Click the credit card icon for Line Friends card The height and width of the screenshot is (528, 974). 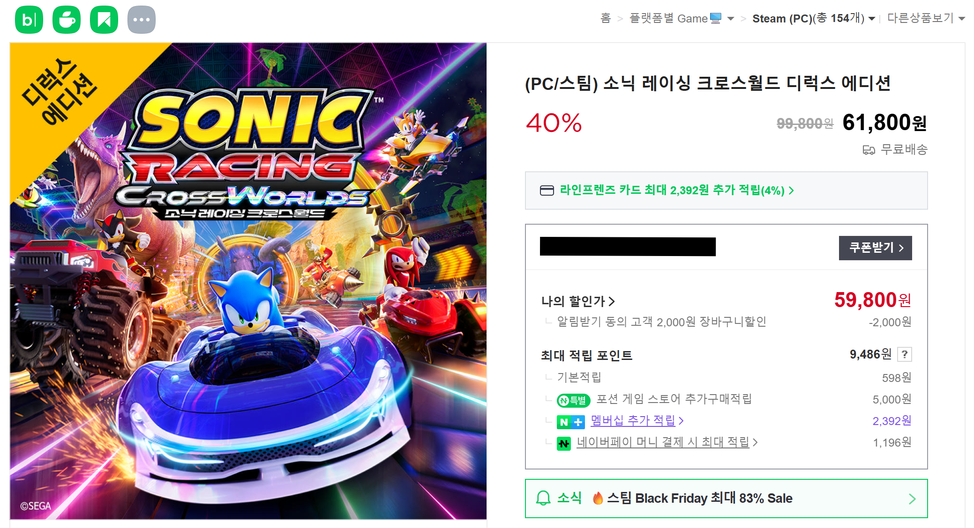pyautogui.click(x=547, y=191)
